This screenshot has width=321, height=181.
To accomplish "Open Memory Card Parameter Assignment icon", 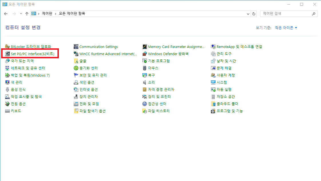I will point(145,47).
